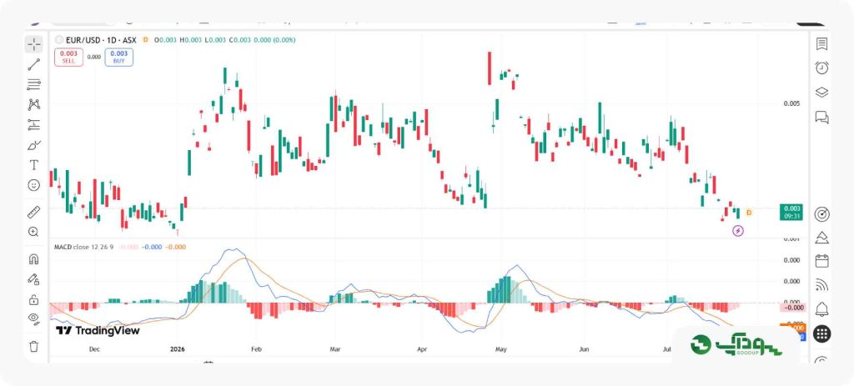854x386 pixels.
Task: Select the Text annotation tool
Action: (x=33, y=165)
